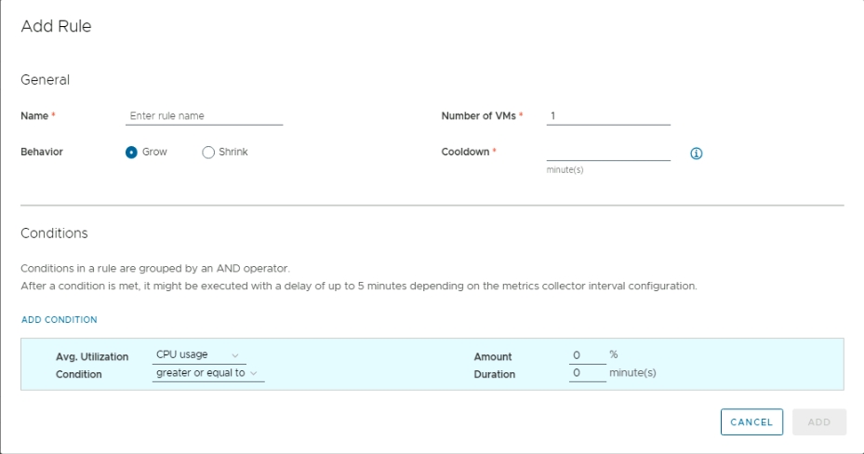Click the ADD button
Screen dimensions: 864x454
[818, 422]
